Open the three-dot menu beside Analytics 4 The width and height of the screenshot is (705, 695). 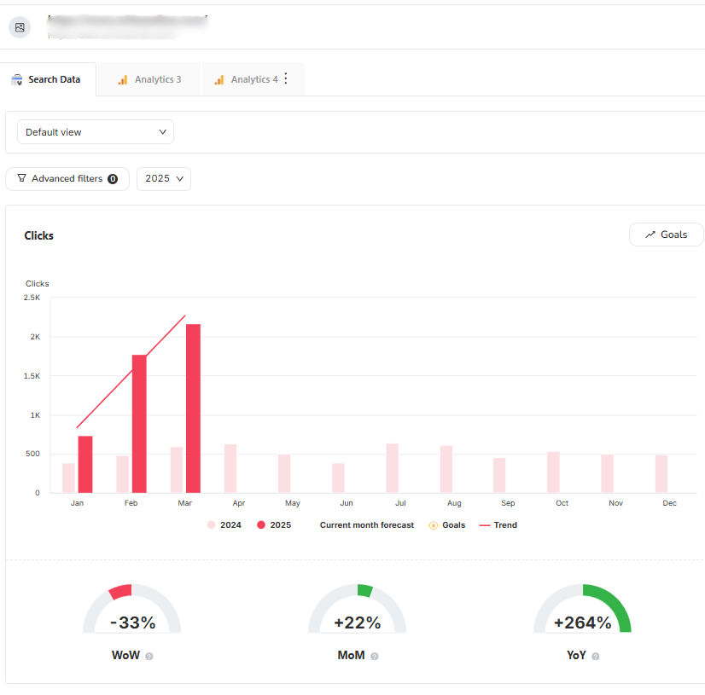click(x=286, y=79)
